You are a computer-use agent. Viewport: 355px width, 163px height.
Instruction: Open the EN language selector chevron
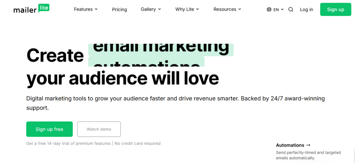click(282, 10)
